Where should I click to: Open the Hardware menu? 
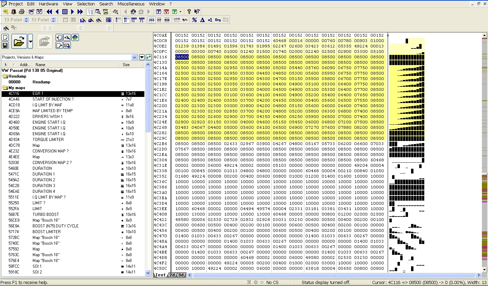[x=48, y=4]
